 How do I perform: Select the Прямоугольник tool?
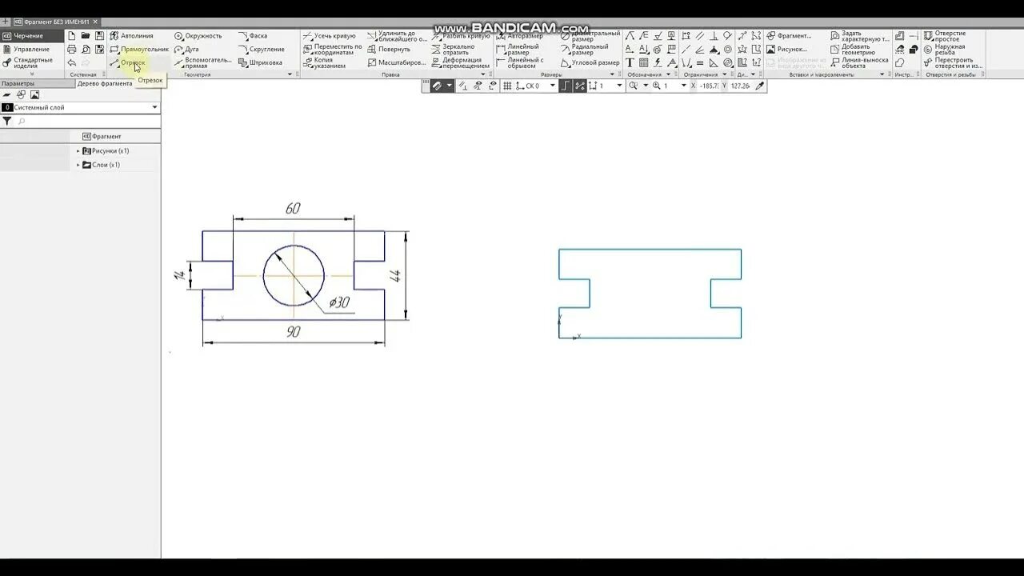[138, 49]
